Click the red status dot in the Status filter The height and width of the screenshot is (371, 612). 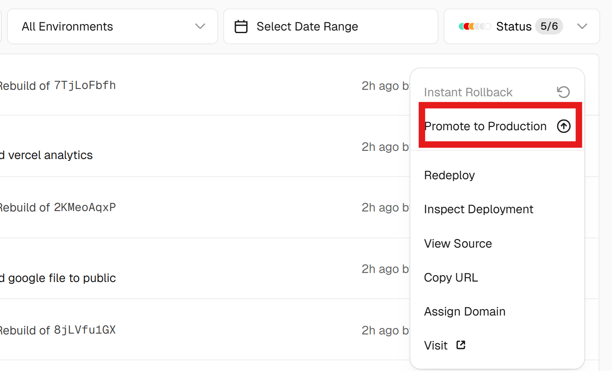(467, 26)
